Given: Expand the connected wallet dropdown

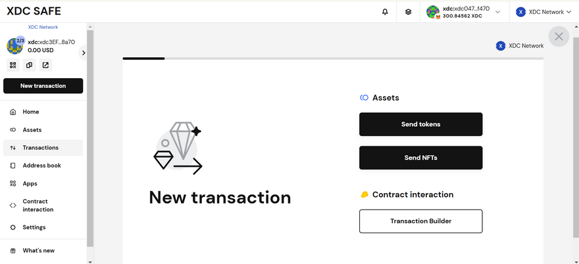Looking at the screenshot, I should click(497, 12).
